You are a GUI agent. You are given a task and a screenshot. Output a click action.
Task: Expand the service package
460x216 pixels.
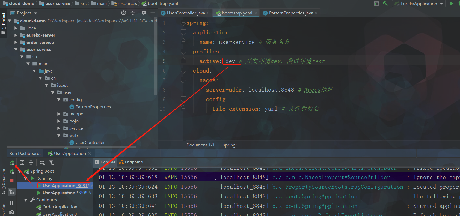pos(59,128)
